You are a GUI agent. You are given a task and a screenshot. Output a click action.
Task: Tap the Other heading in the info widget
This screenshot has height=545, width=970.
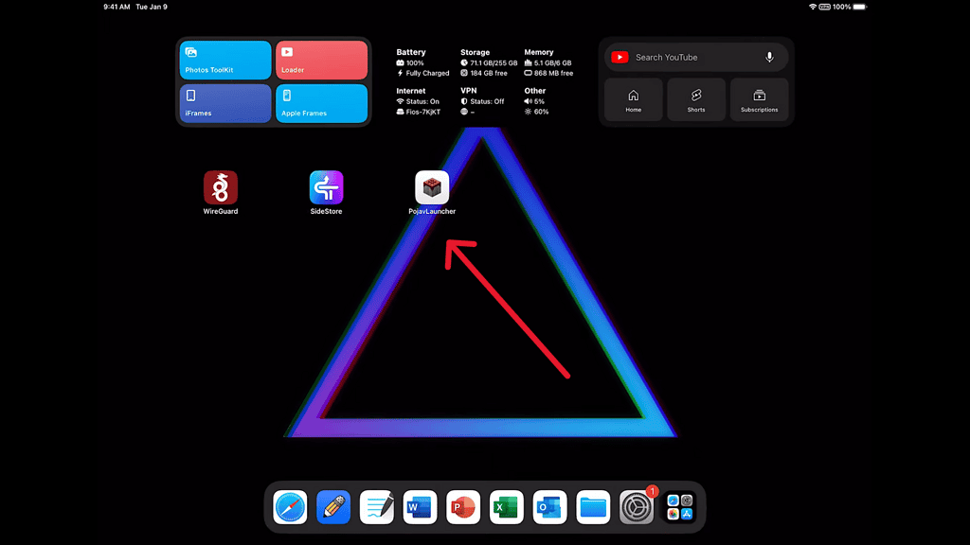tap(535, 91)
